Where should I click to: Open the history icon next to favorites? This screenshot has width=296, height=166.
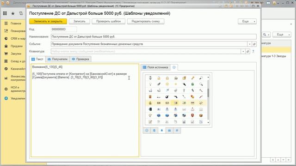[21, 13]
